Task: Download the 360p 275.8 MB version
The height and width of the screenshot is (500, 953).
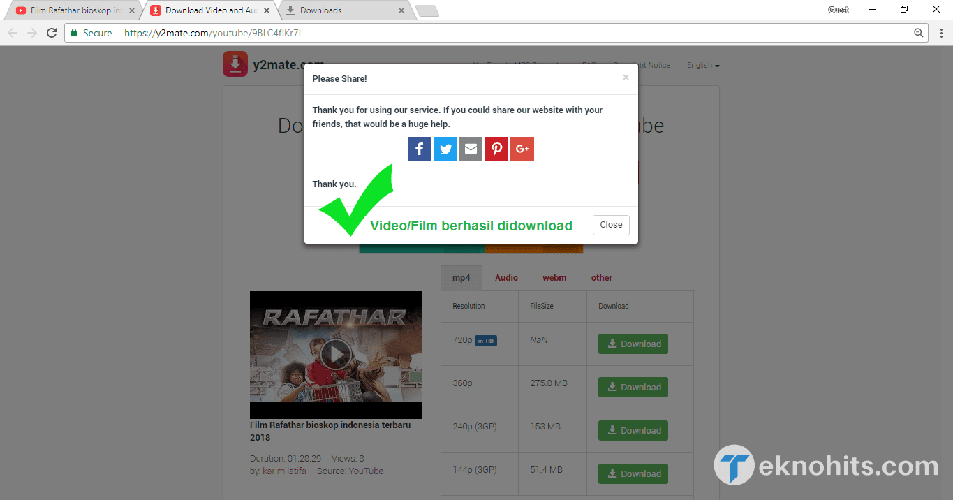Action: tap(633, 387)
